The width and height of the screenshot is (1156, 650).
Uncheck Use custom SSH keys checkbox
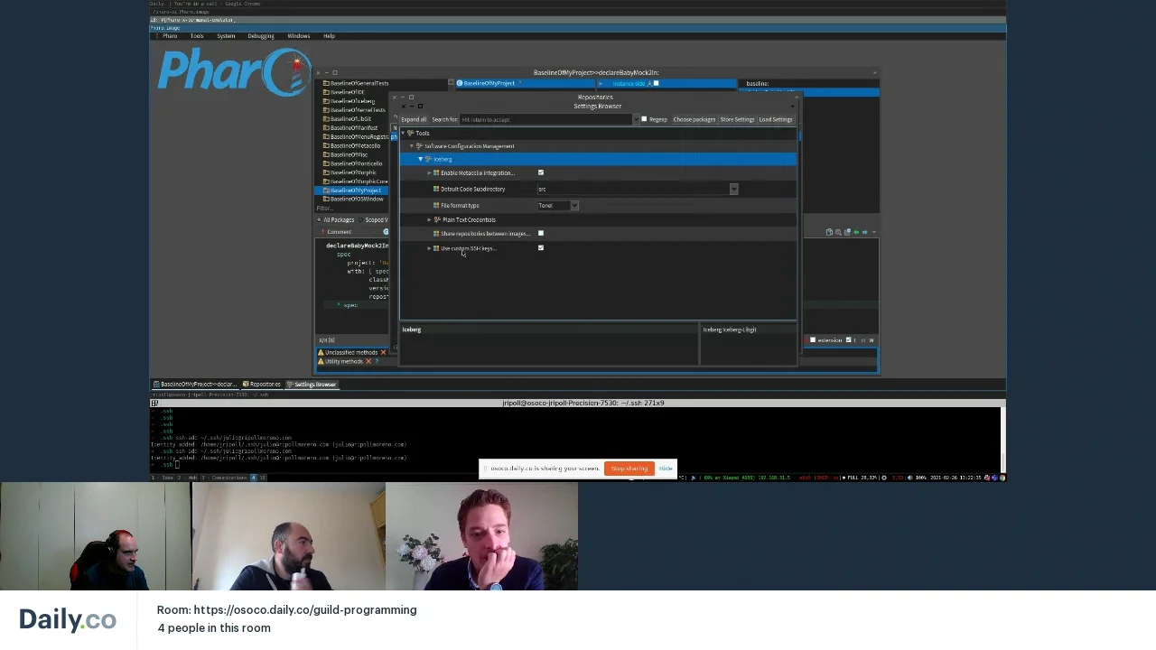point(541,247)
